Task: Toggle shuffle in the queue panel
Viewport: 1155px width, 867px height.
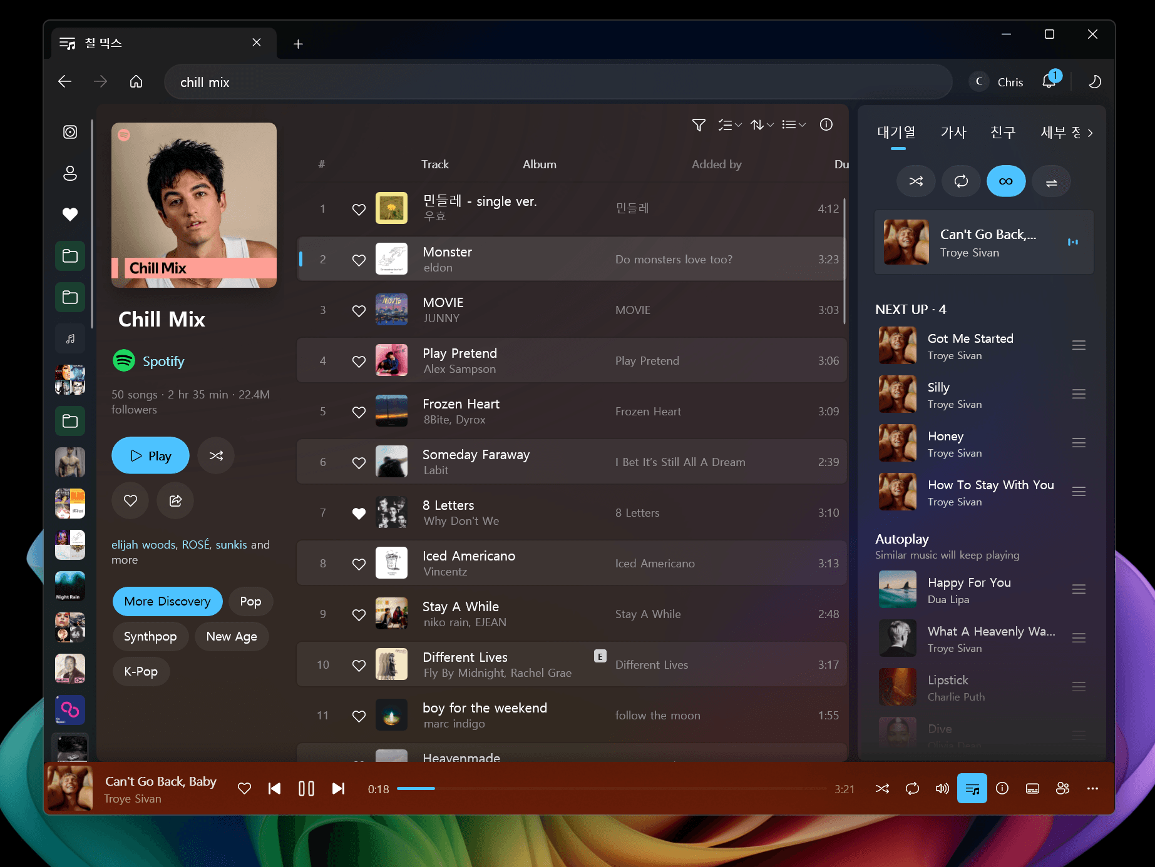Action: pos(916,181)
